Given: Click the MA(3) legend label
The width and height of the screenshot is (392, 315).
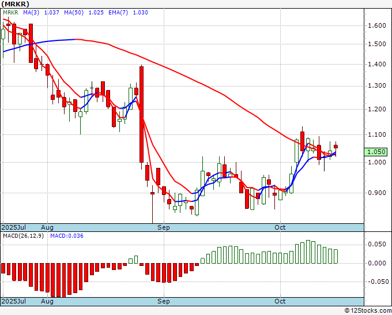Looking at the screenshot, I should (x=31, y=13).
